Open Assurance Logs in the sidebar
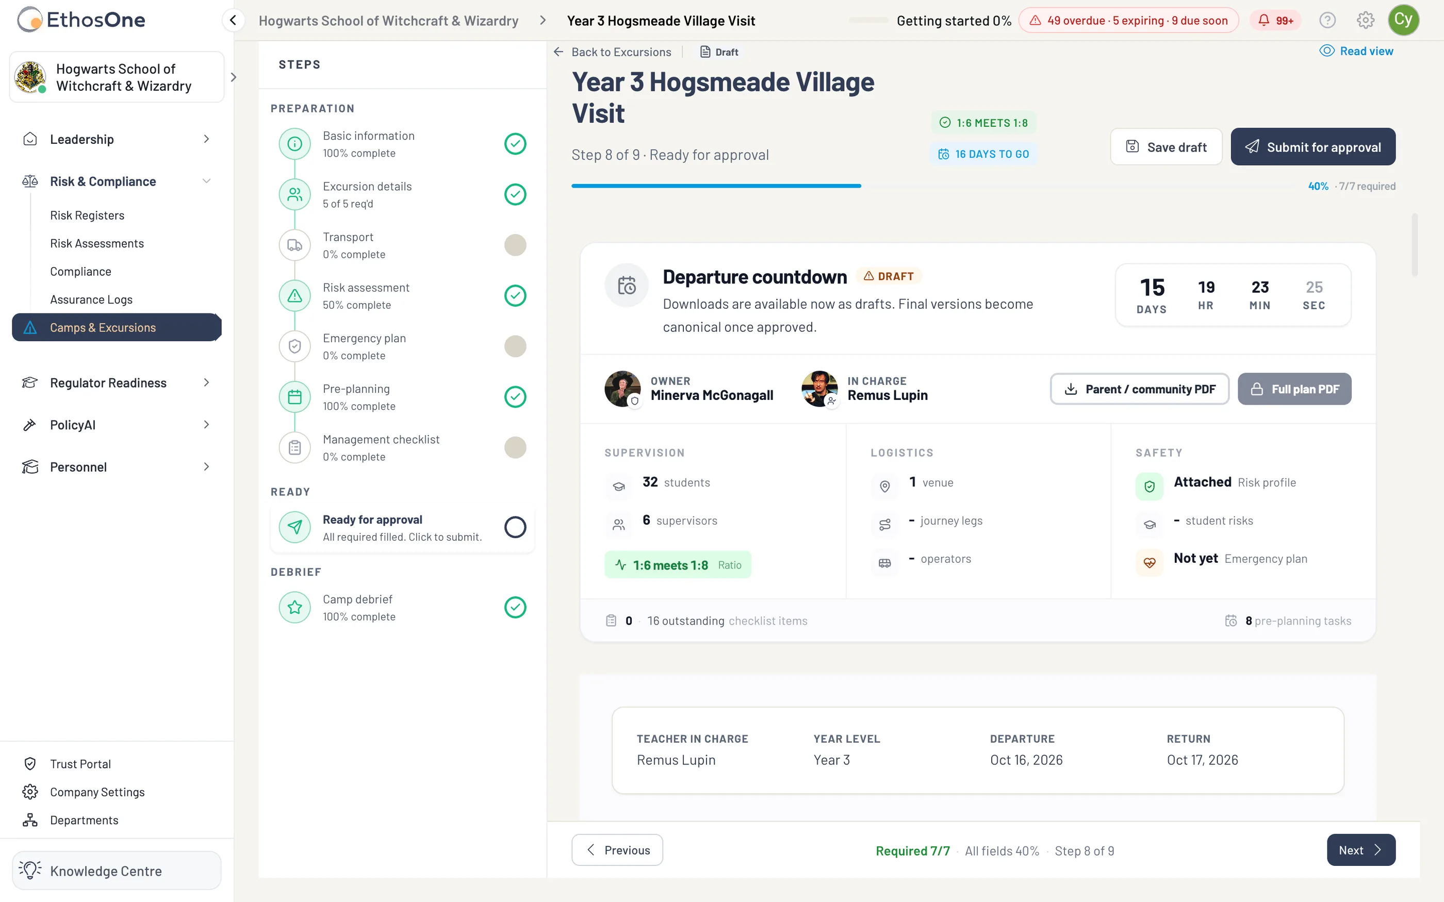The image size is (1444, 902). coord(91,299)
